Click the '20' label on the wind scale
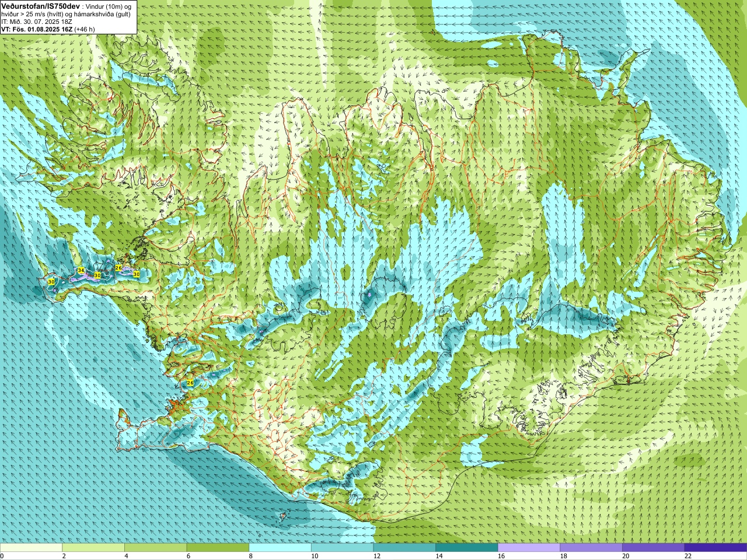 pyautogui.click(x=626, y=556)
